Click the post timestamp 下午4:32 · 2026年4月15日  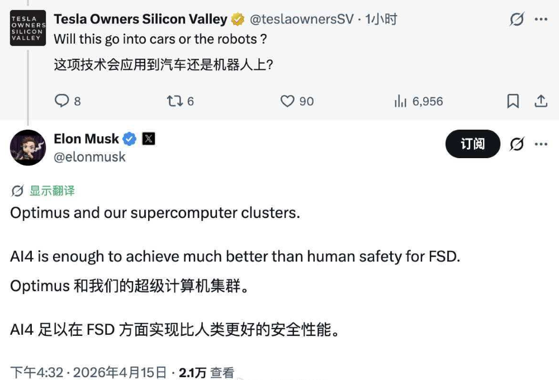click(89, 372)
